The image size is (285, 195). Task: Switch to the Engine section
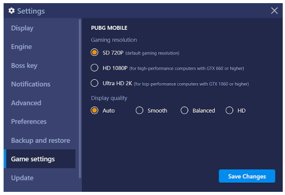(21, 47)
